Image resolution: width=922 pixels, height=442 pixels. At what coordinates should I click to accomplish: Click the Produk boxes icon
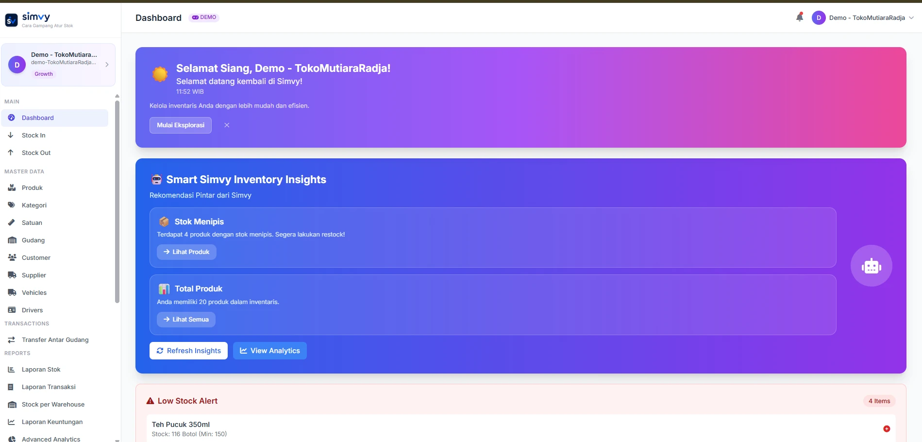tap(12, 188)
